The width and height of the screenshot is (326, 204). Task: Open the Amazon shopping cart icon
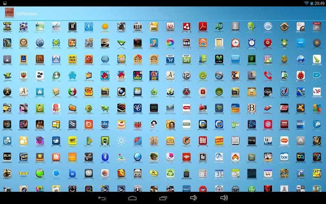(x=170, y=59)
